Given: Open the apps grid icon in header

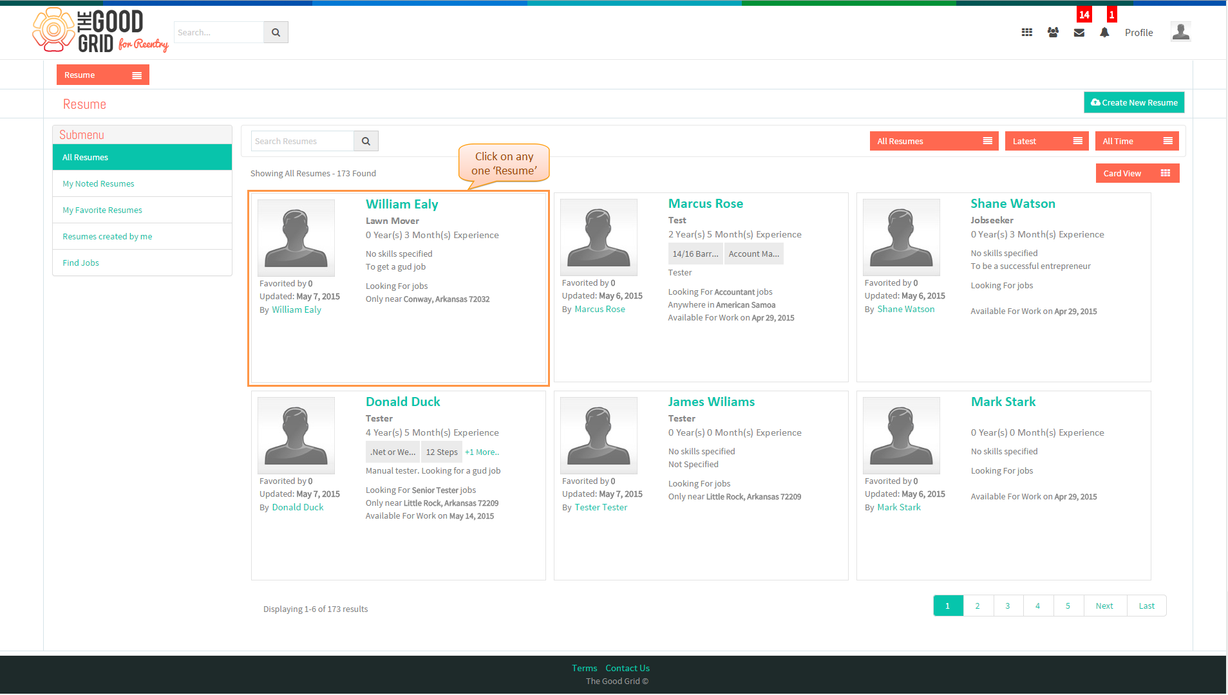Looking at the screenshot, I should (x=1027, y=32).
